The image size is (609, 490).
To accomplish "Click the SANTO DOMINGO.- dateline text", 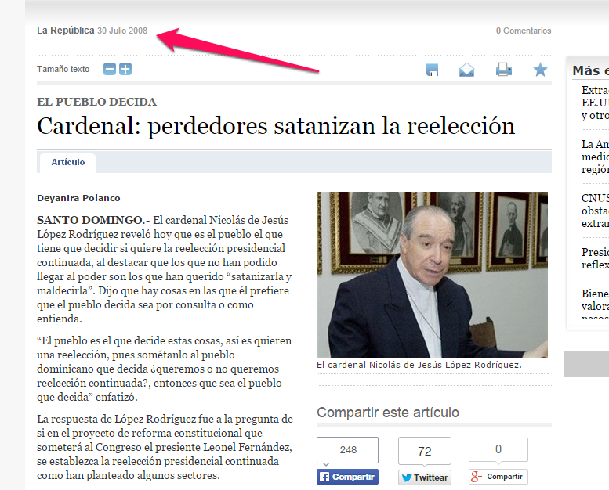I will pos(93,220).
